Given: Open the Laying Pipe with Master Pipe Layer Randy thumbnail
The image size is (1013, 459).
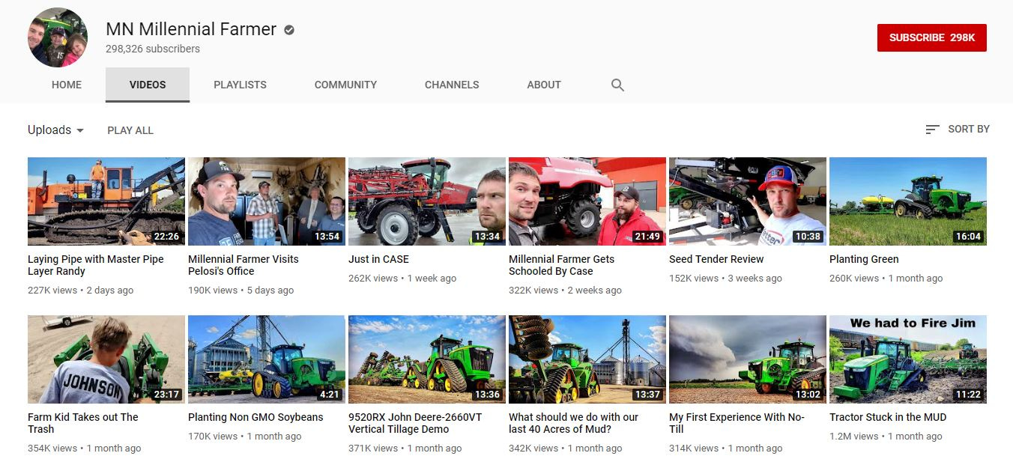Looking at the screenshot, I should pyautogui.click(x=106, y=201).
